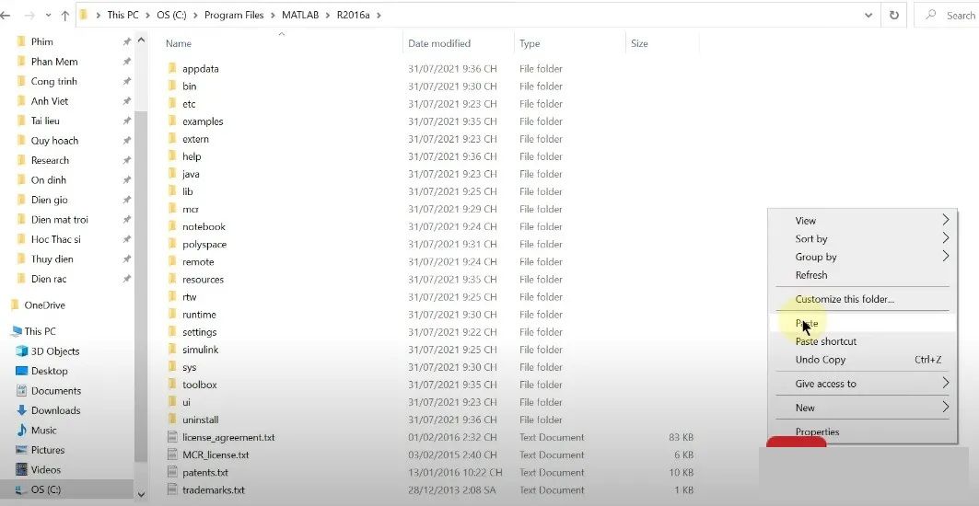Select the examples folder icon
Screen dimensions: 979x506
click(172, 121)
